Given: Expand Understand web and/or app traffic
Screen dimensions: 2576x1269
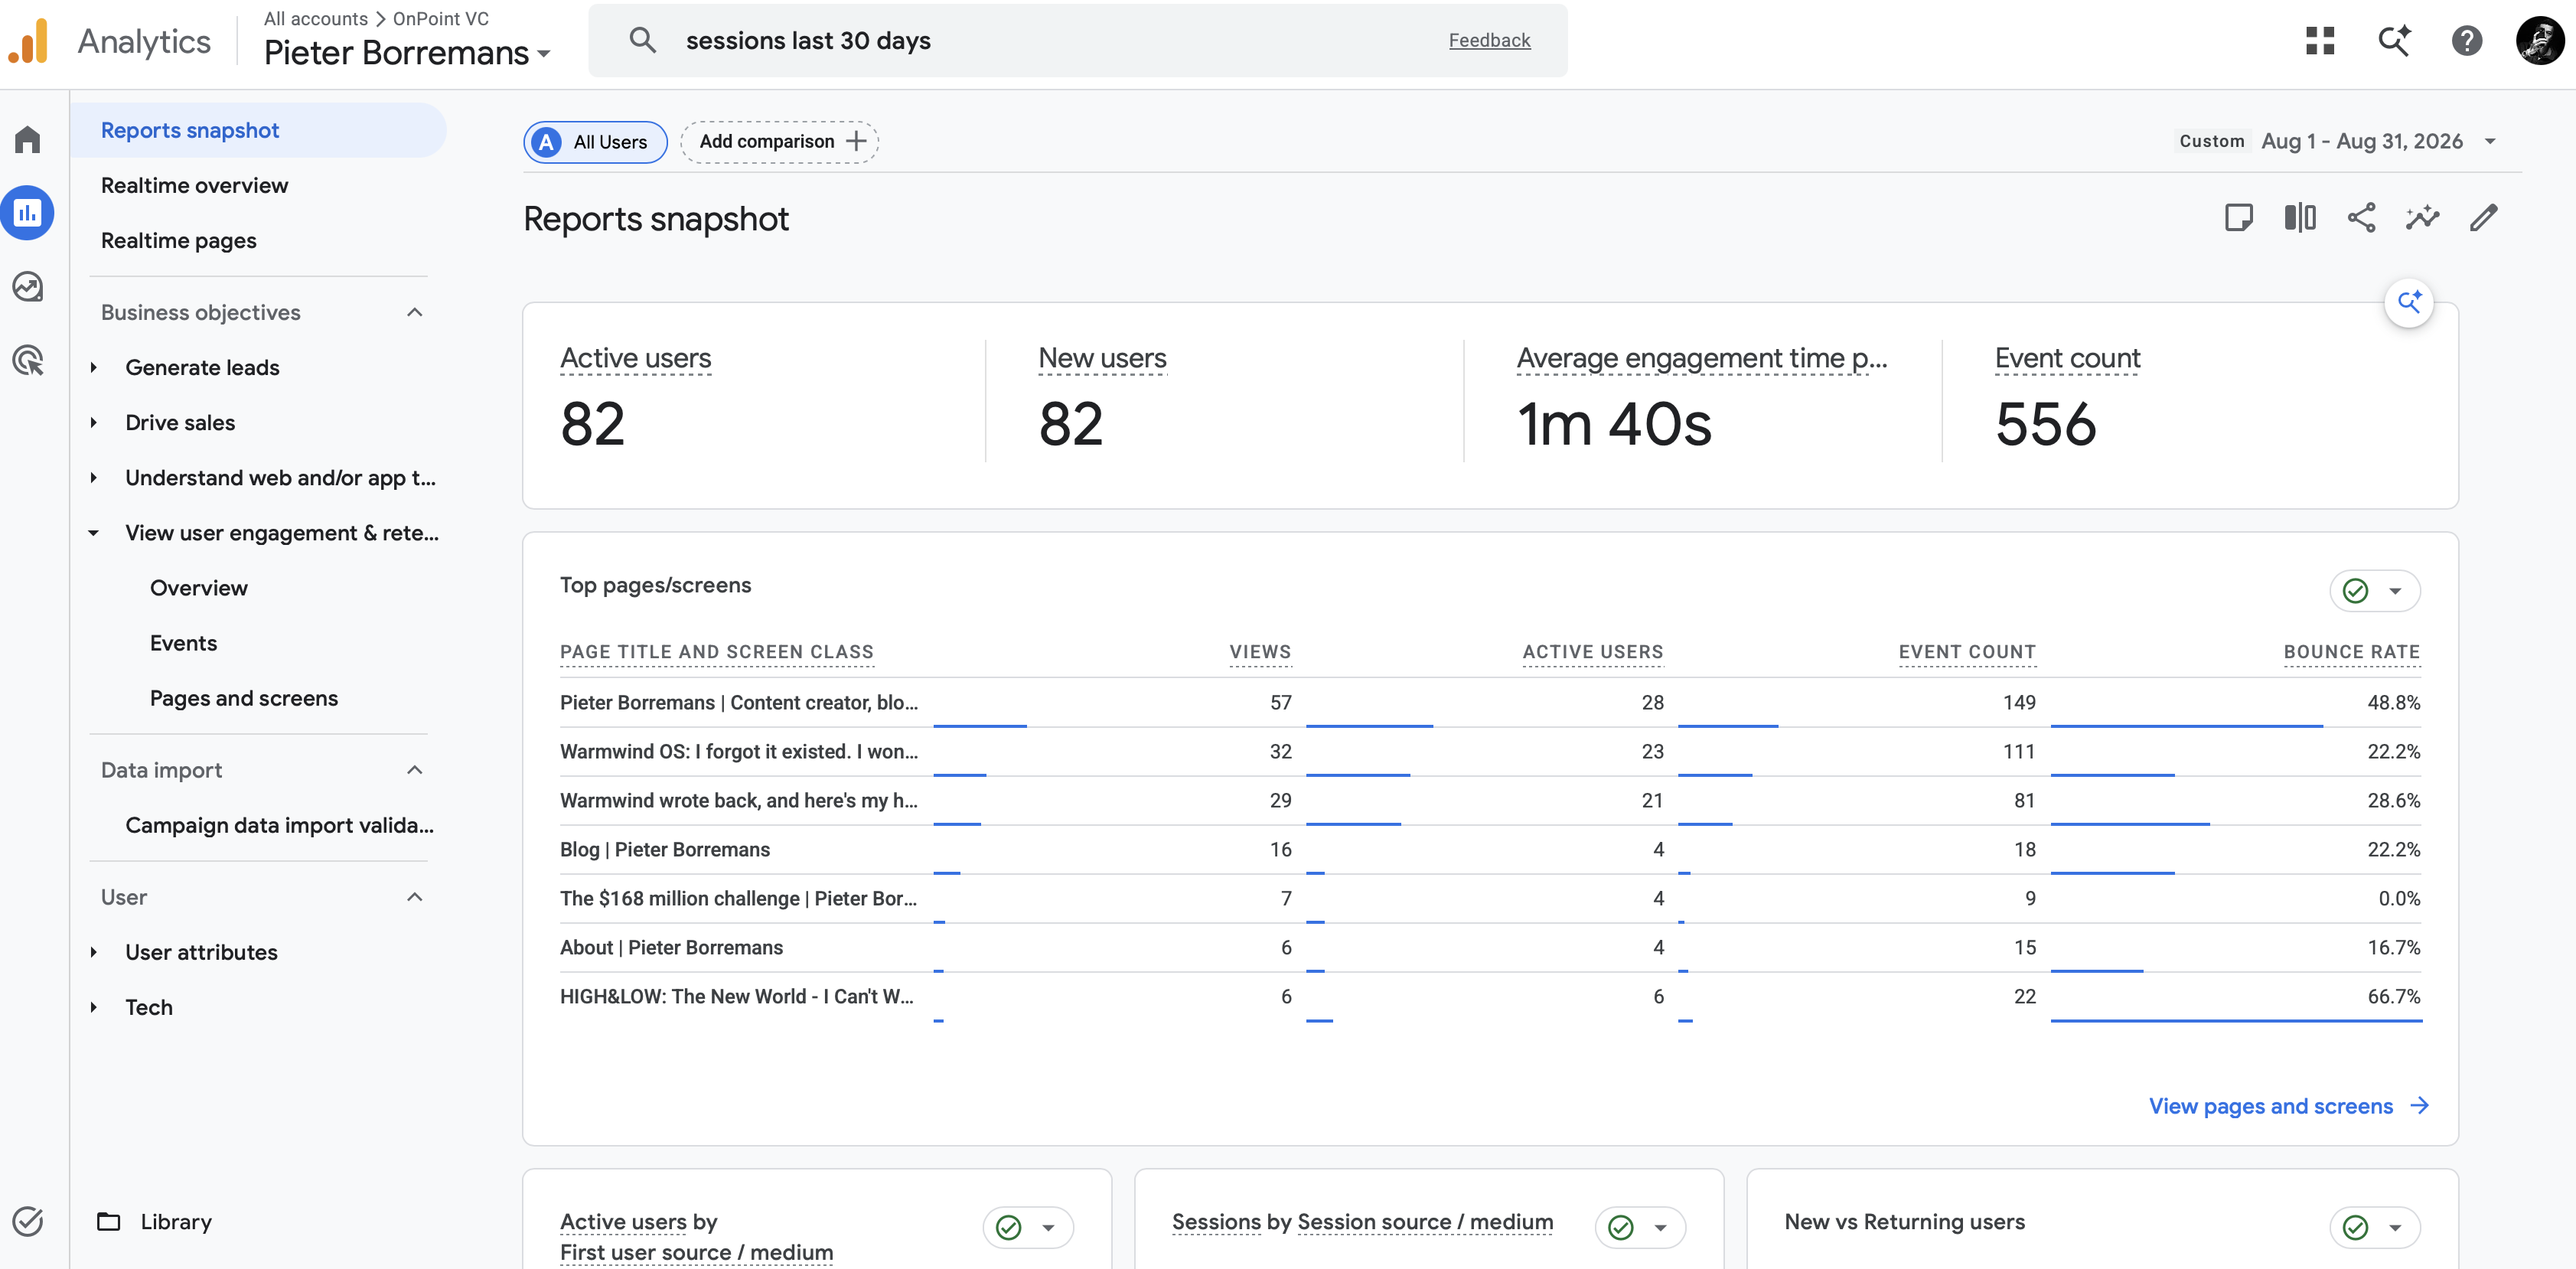Looking at the screenshot, I should [94, 477].
